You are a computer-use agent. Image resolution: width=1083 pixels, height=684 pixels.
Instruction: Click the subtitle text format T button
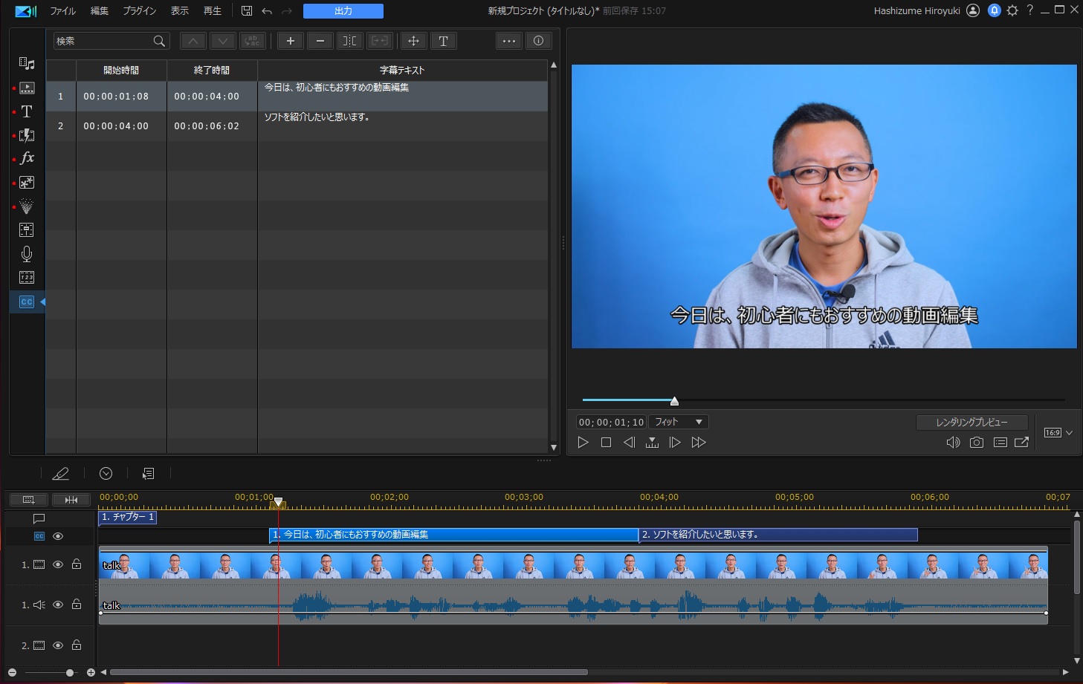443,41
